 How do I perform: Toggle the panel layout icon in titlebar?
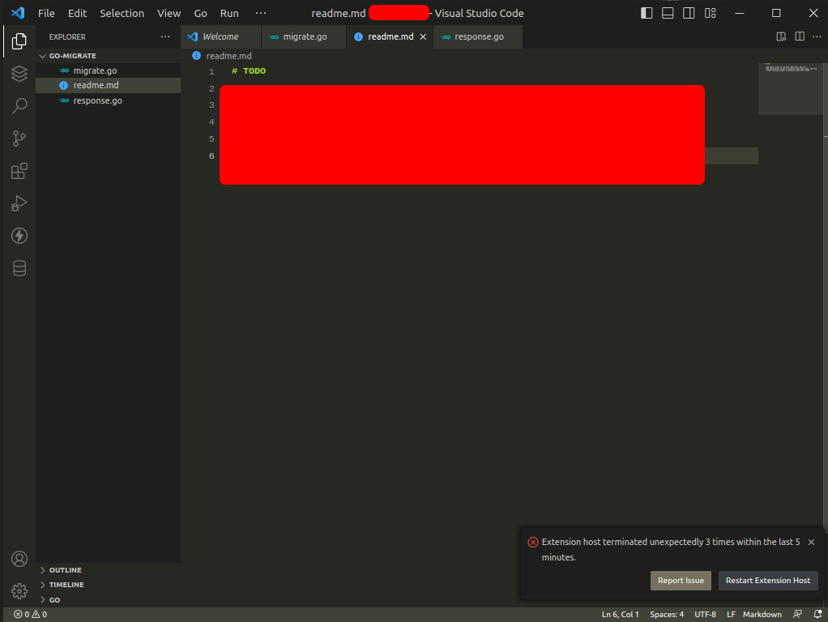pos(668,13)
